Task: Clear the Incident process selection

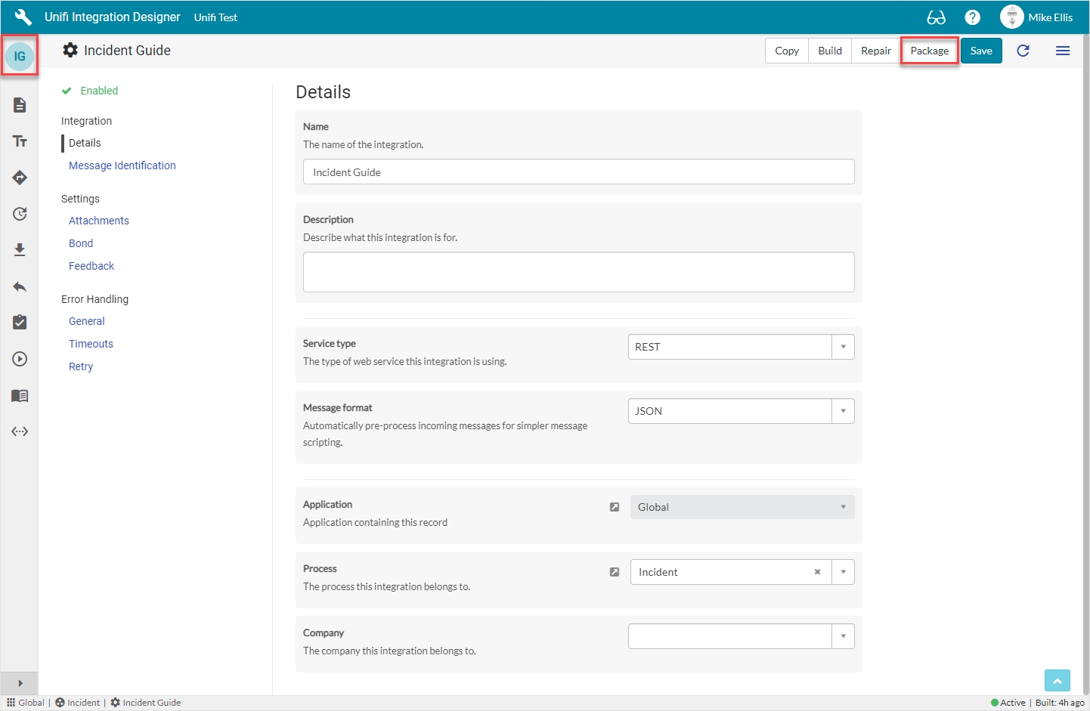Action: coord(817,572)
